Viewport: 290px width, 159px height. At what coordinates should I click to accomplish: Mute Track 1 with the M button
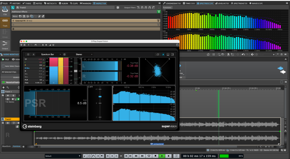click(8, 95)
